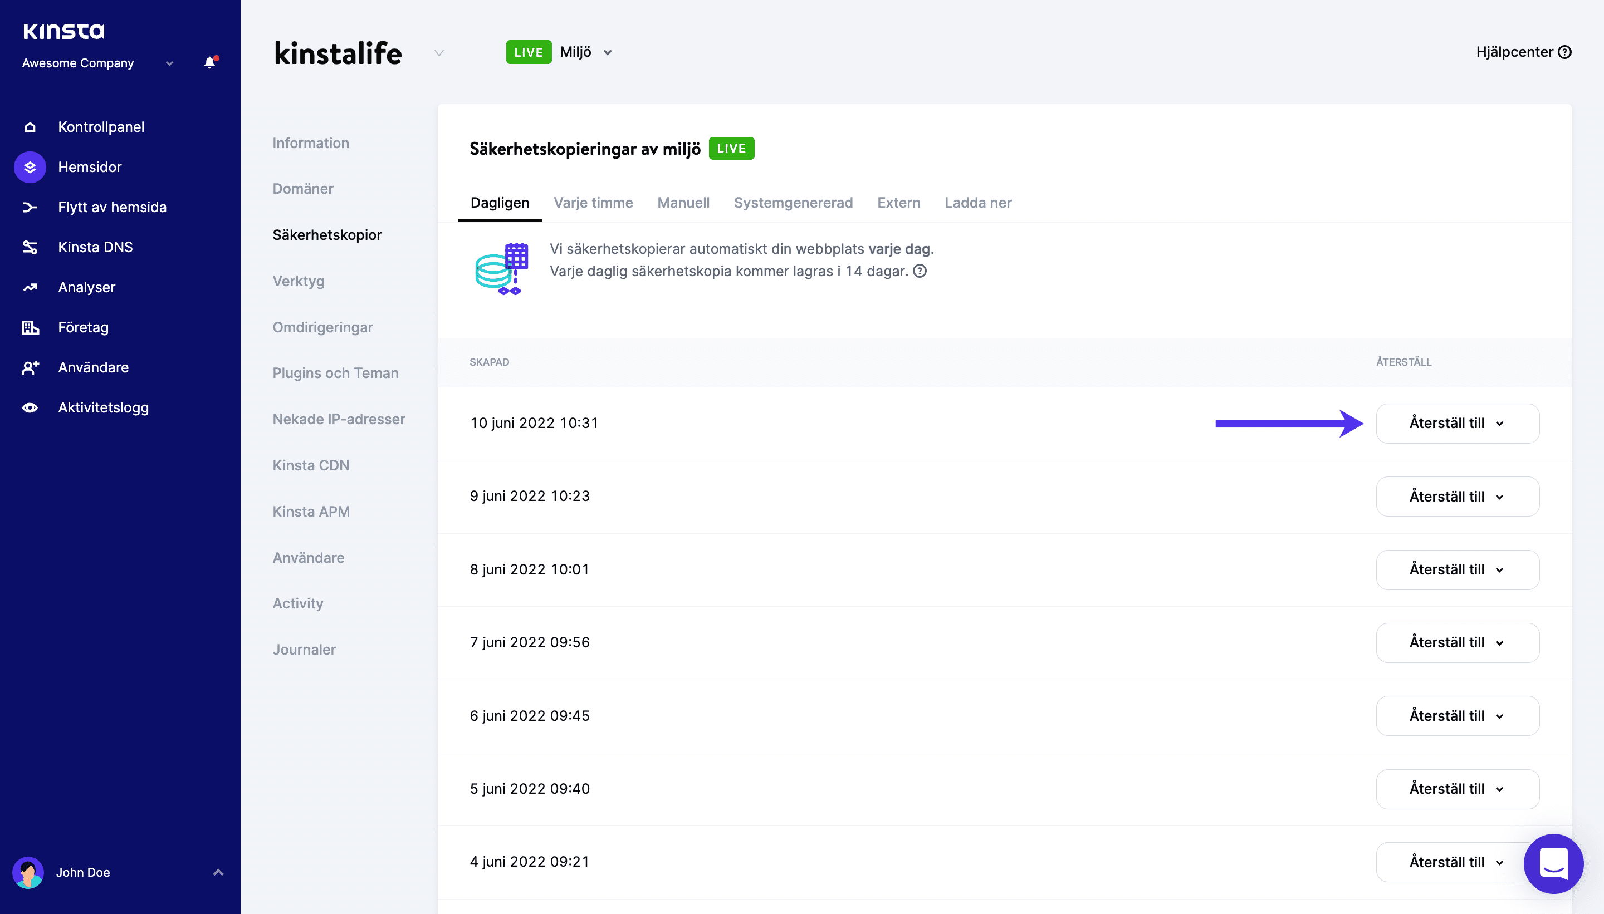Viewport: 1604px width, 914px height.
Task: Click the ÅTERSTÄLL column header
Action: coord(1403,362)
